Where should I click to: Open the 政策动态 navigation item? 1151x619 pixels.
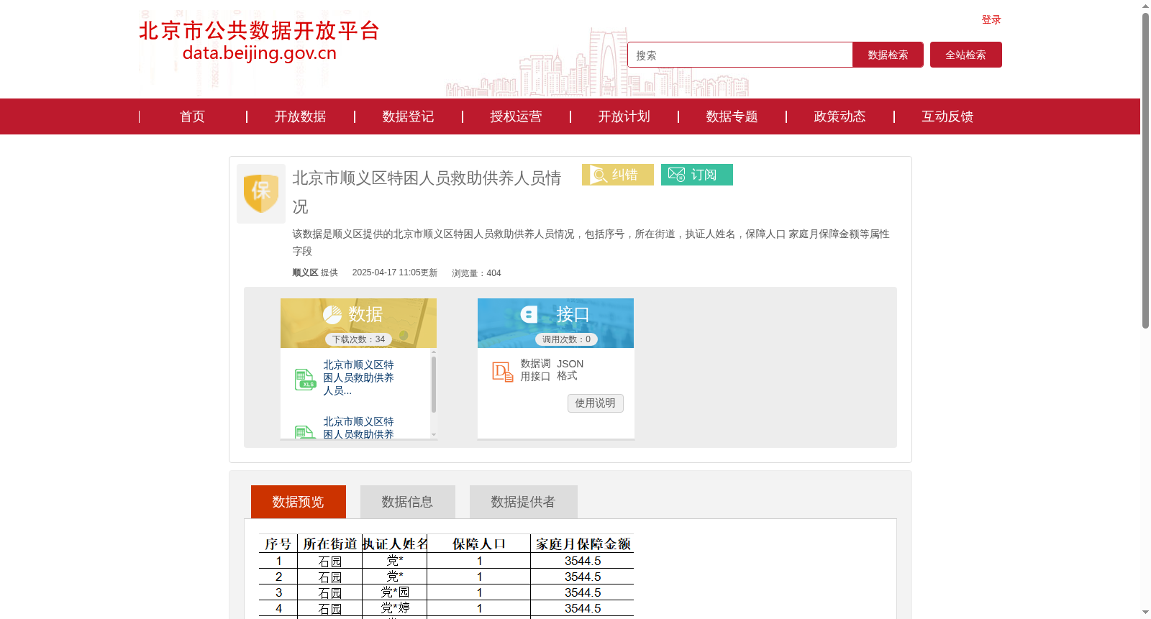840,116
